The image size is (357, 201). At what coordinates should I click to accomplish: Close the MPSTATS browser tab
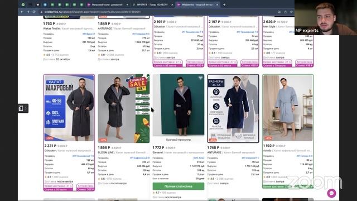click(172, 4)
